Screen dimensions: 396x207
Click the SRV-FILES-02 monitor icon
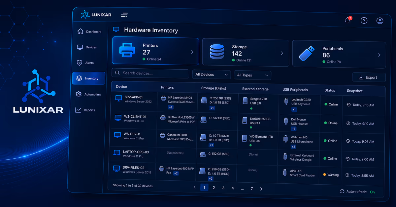coord(116,169)
